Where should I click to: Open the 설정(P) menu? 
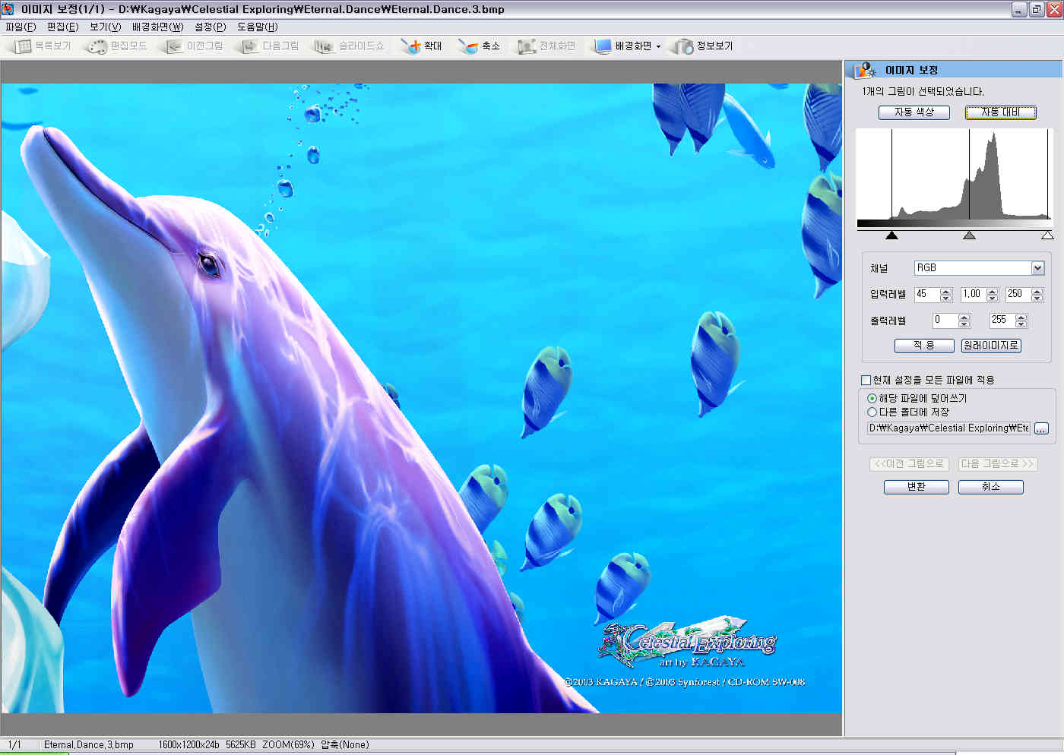coord(210,27)
